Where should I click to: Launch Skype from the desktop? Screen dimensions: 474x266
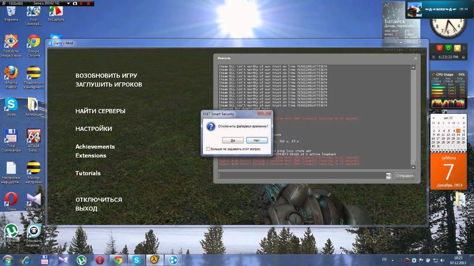click(x=11, y=107)
